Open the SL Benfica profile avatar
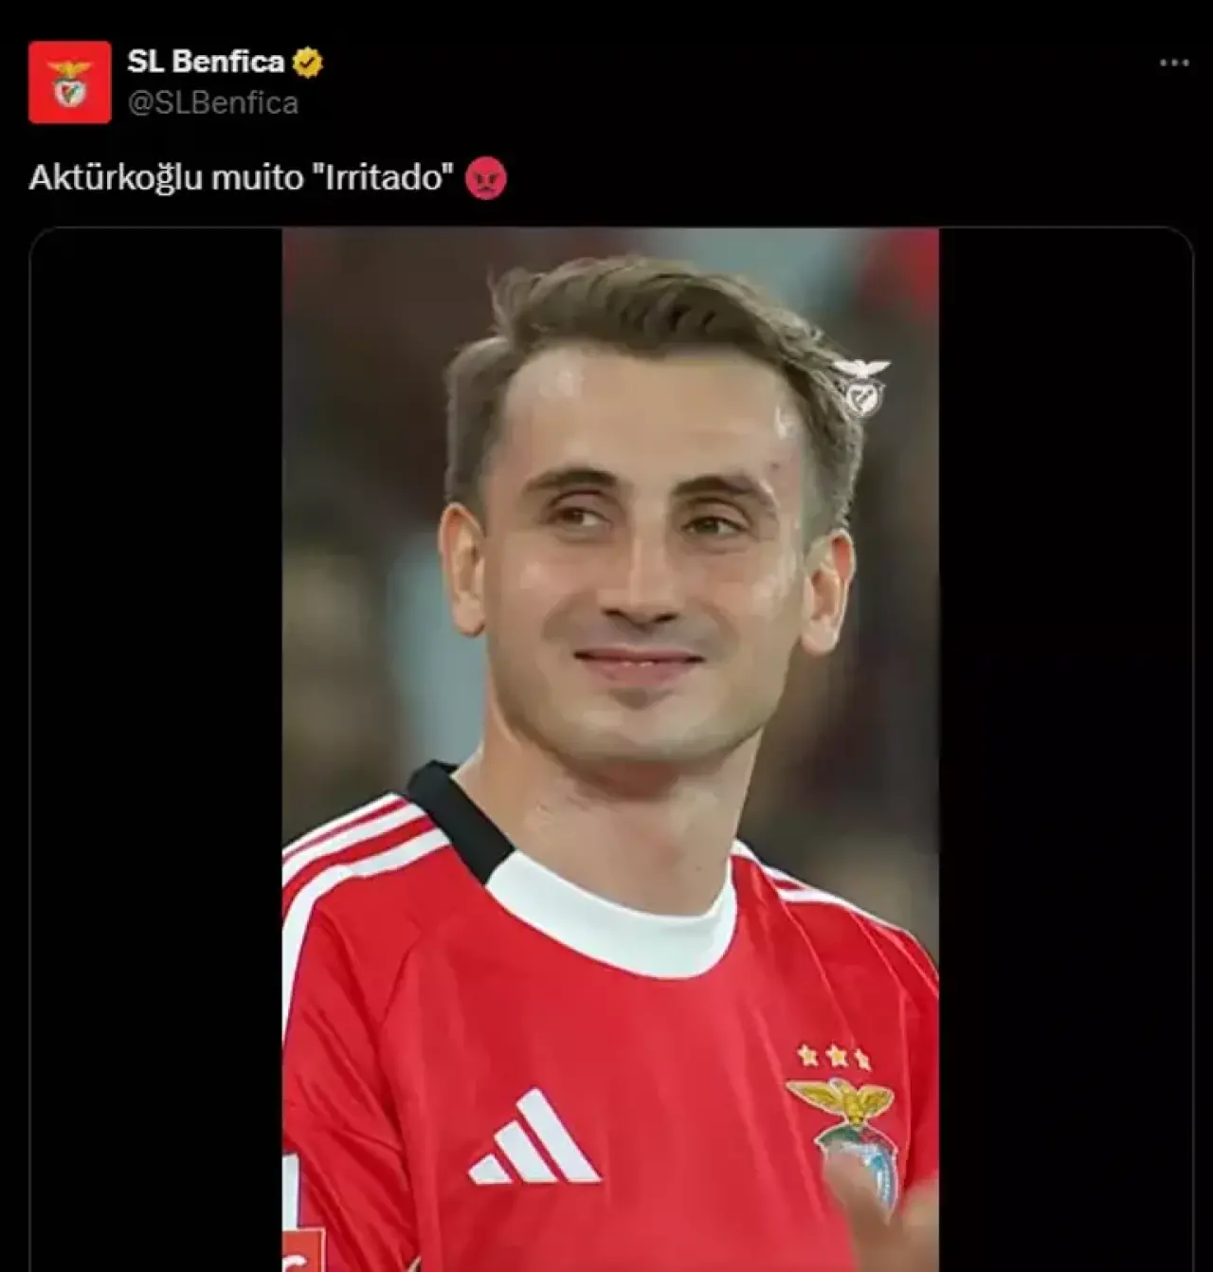1213x1272 pixels. click(69, 82)
